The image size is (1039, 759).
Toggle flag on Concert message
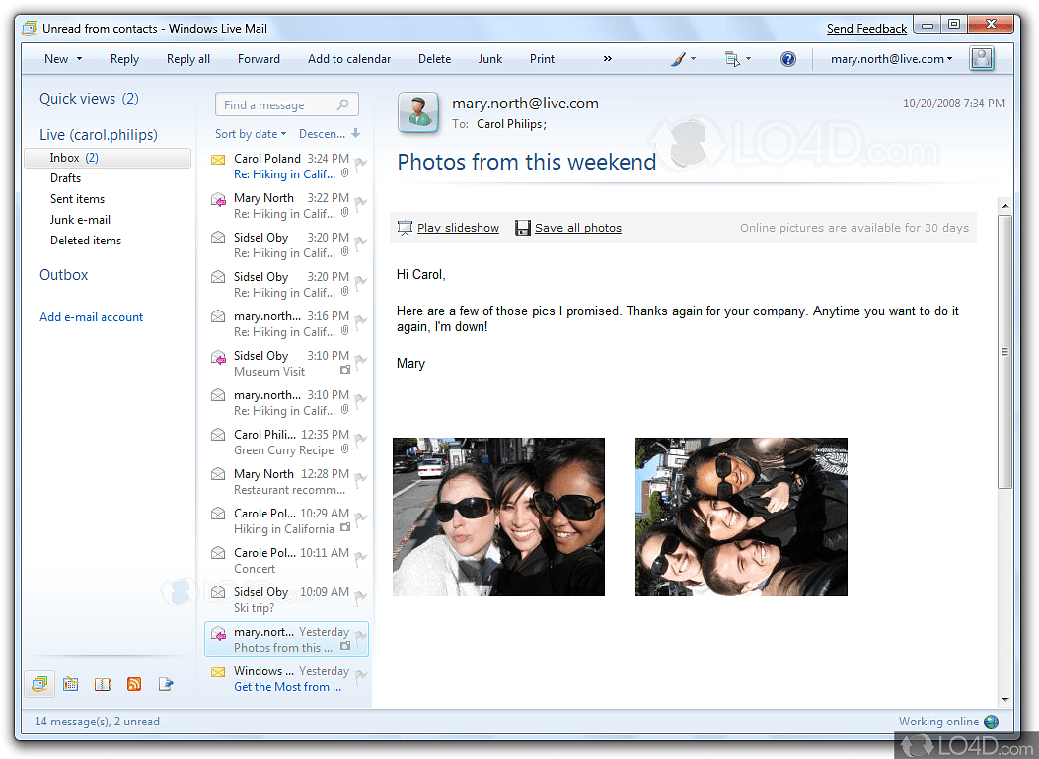click(360, 559)
